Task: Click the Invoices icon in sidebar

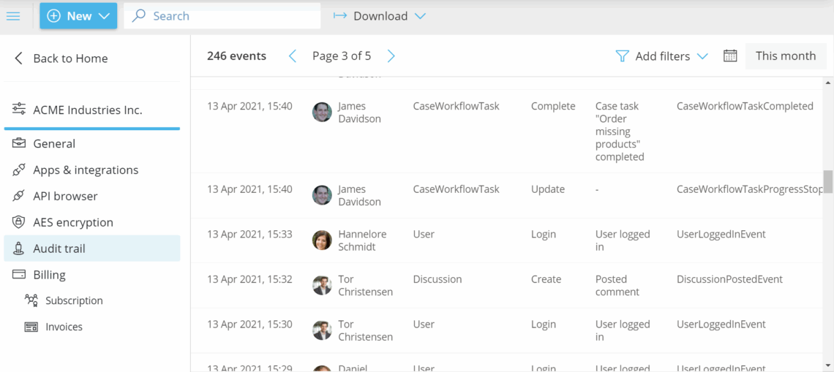Action: [x=31, y=327]
